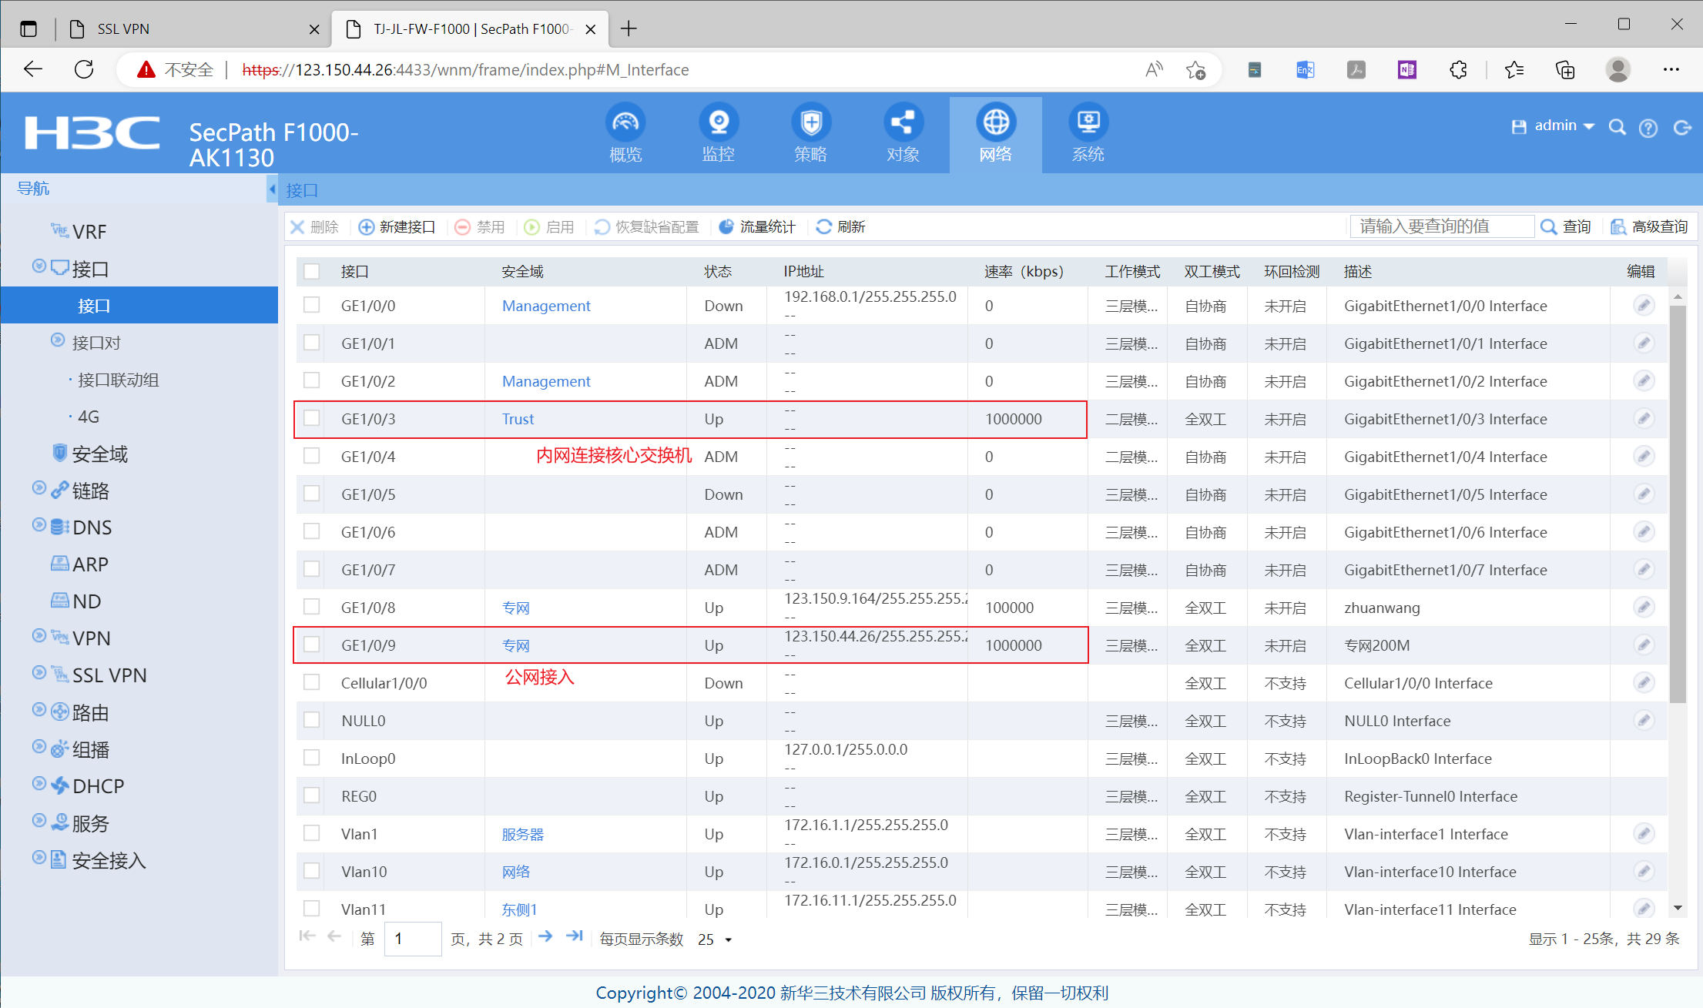Check the GE1/0/0 row checkbox
Screen dimensions: 1703x1008
(x=311, y=306)
